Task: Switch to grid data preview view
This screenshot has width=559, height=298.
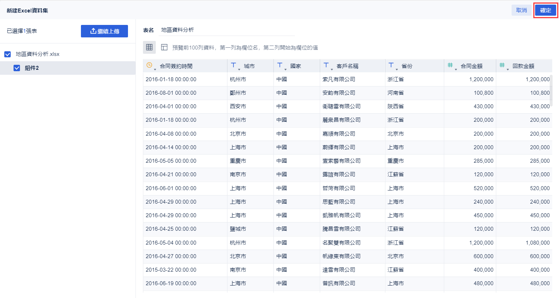Action: click(149, 47)
